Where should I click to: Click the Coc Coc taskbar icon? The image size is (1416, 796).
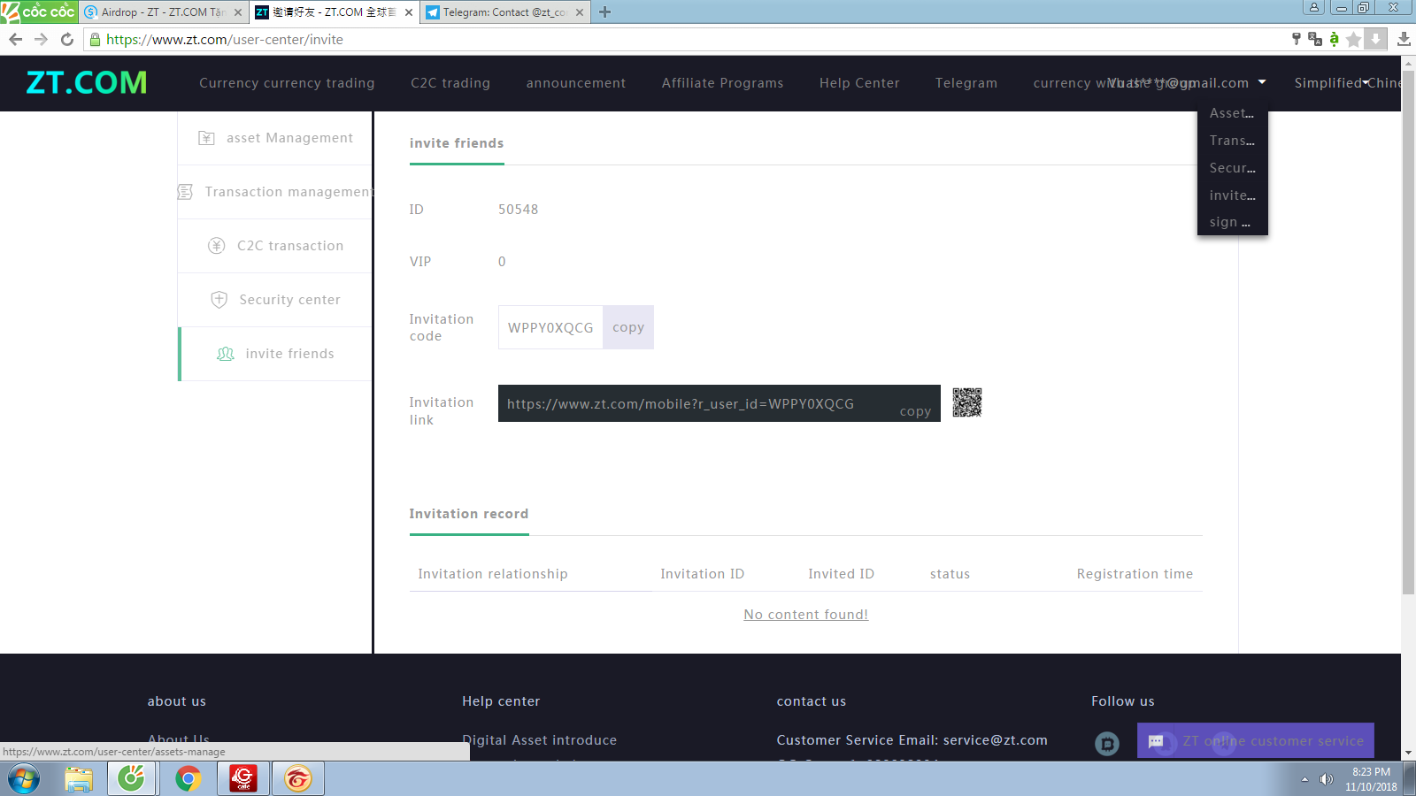132,779
